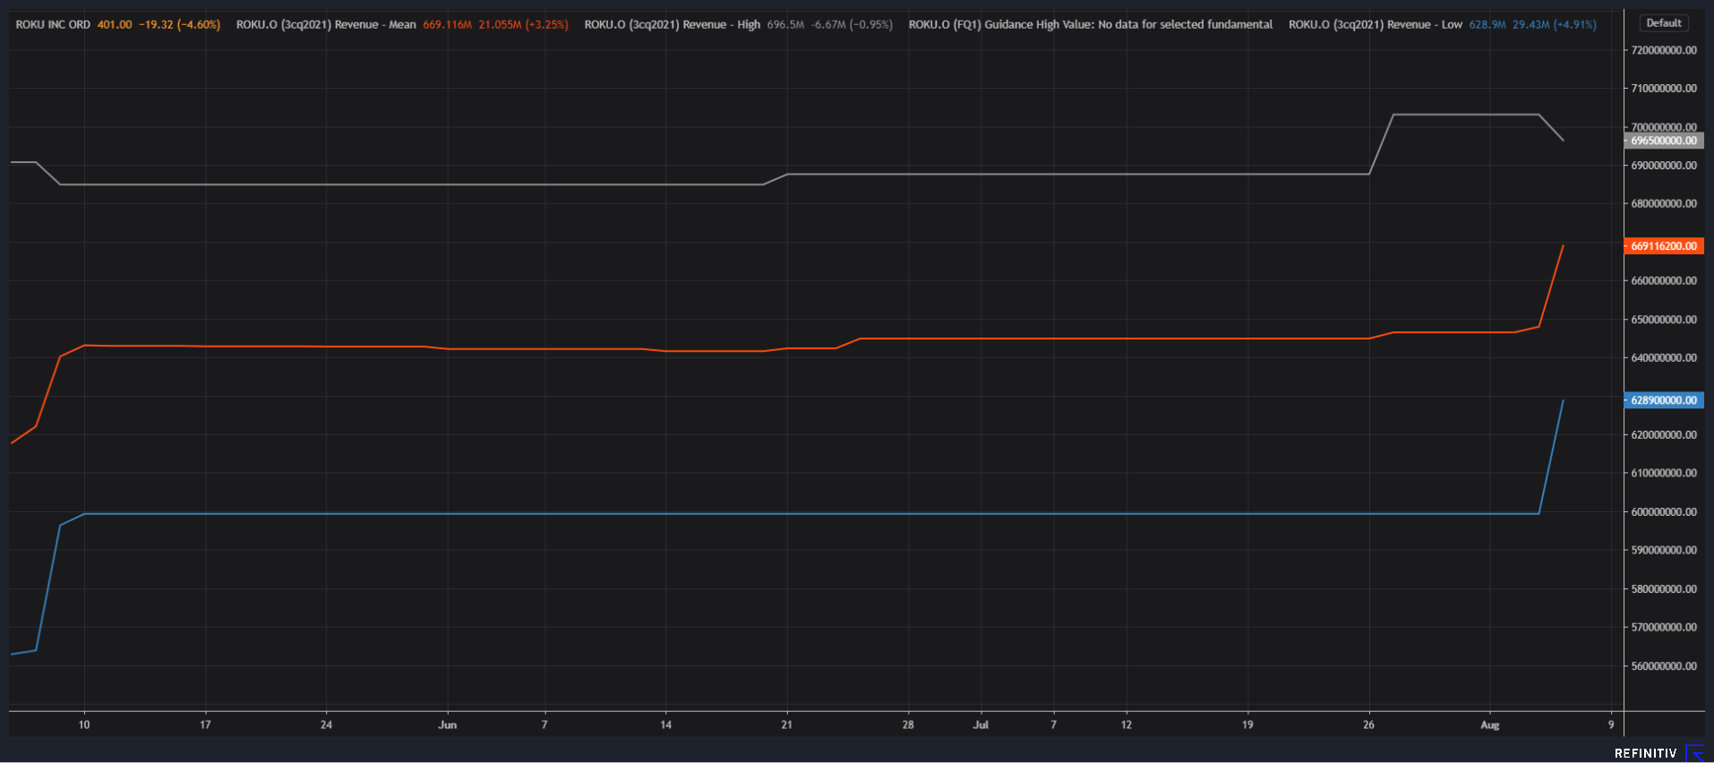Click the 660000000.00 axis label
The height and width of the screenshot is (763, 1714).
click(x=1664, y=281)
